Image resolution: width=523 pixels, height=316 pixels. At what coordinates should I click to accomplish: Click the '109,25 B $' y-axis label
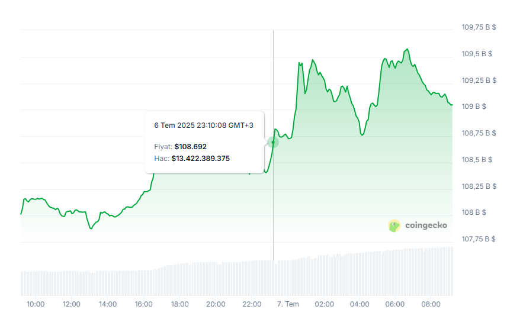click(x=479, y=80)
